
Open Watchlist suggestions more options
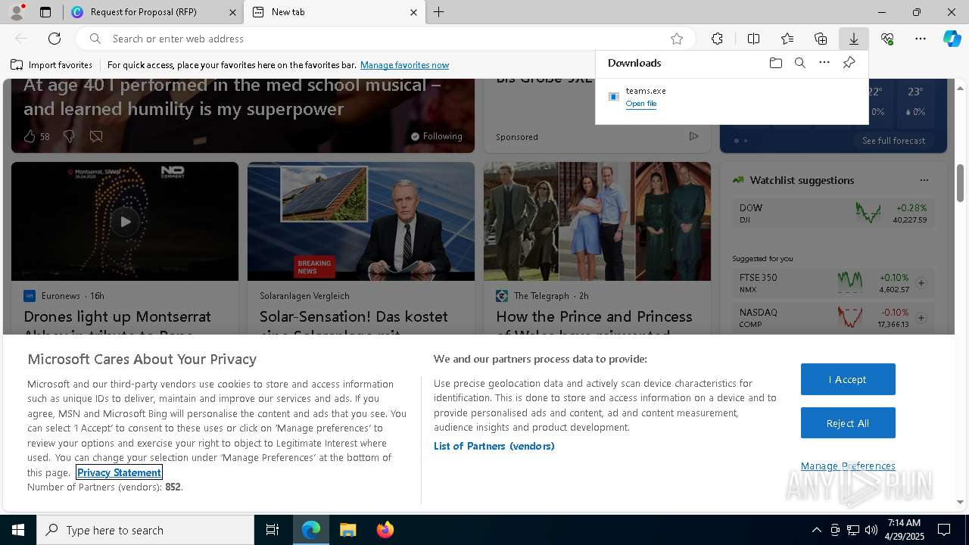(x=924, y=180)
